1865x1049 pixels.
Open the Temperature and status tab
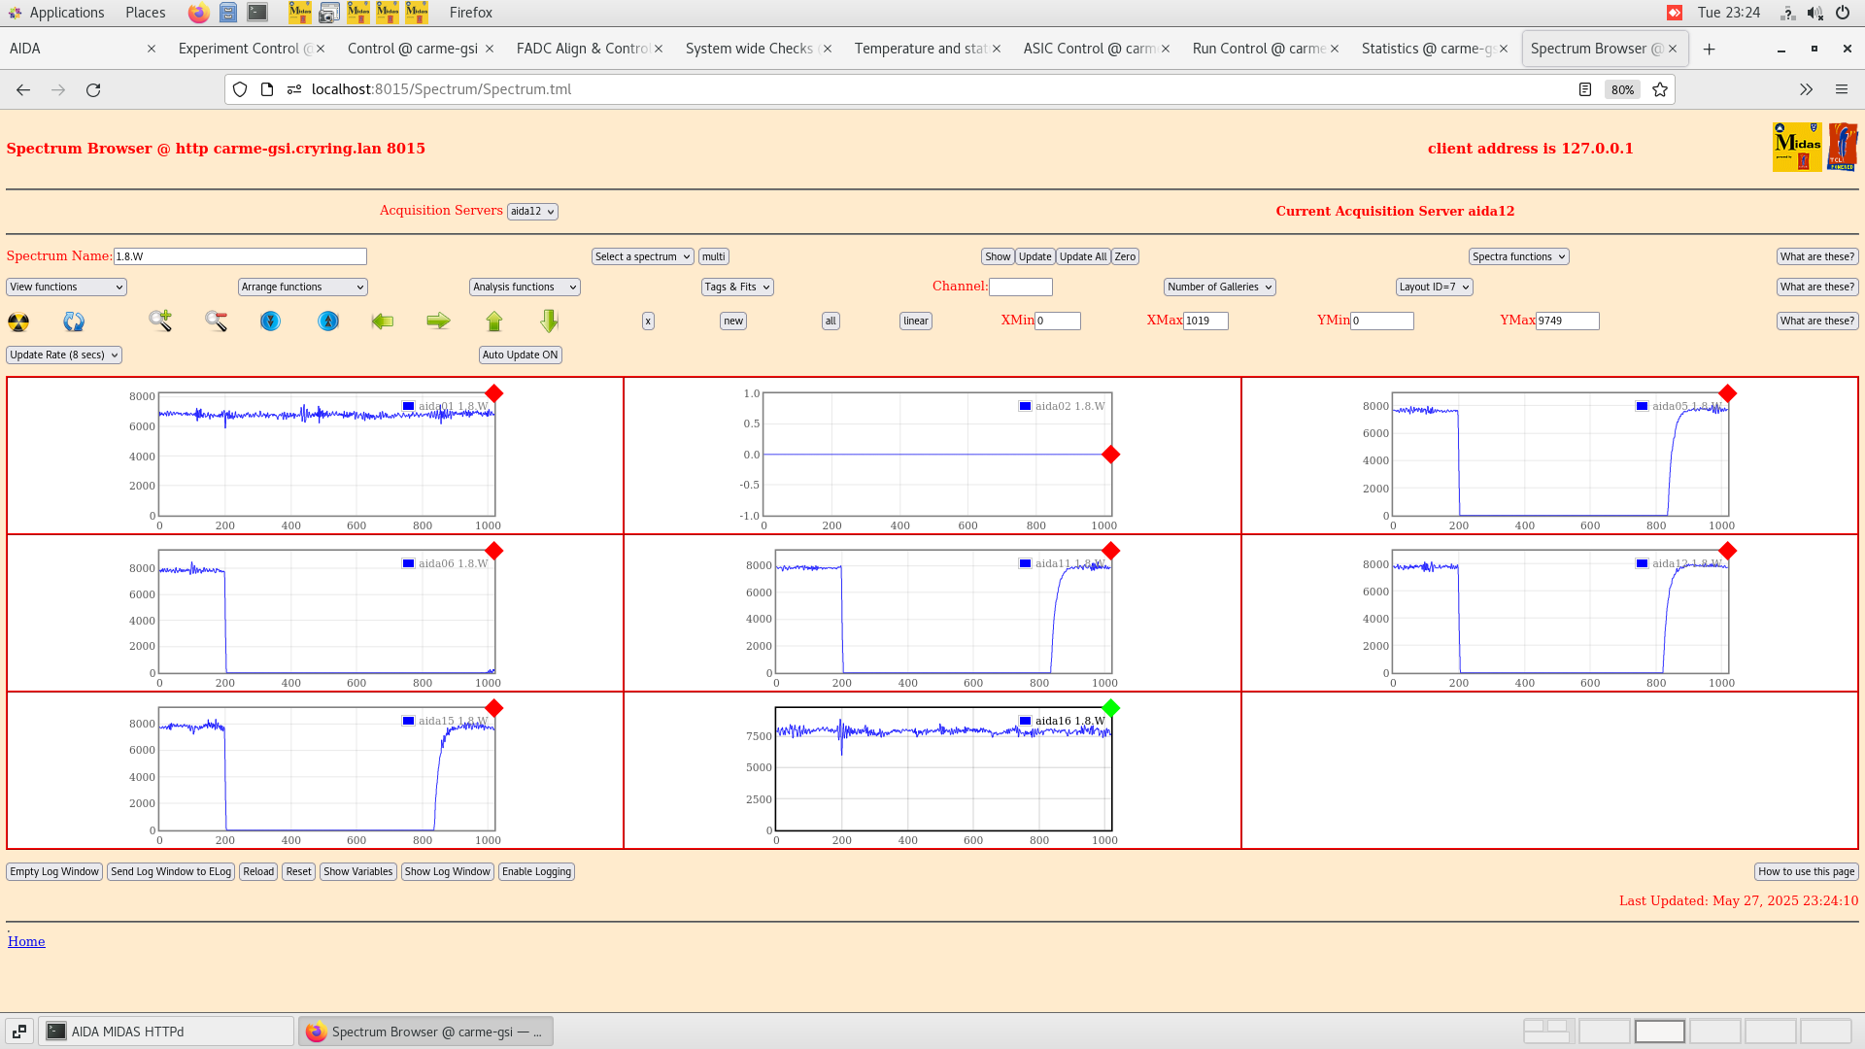(919, 49)
